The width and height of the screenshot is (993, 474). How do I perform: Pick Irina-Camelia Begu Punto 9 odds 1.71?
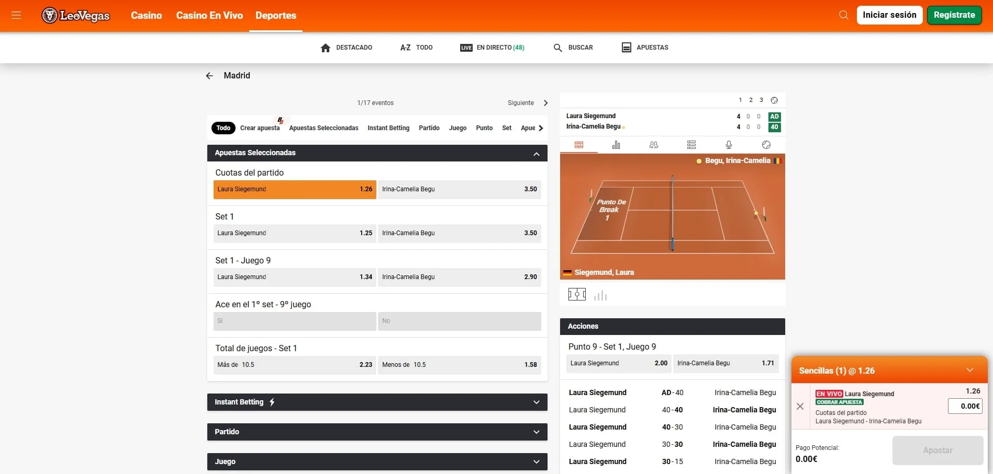[726, 364]
